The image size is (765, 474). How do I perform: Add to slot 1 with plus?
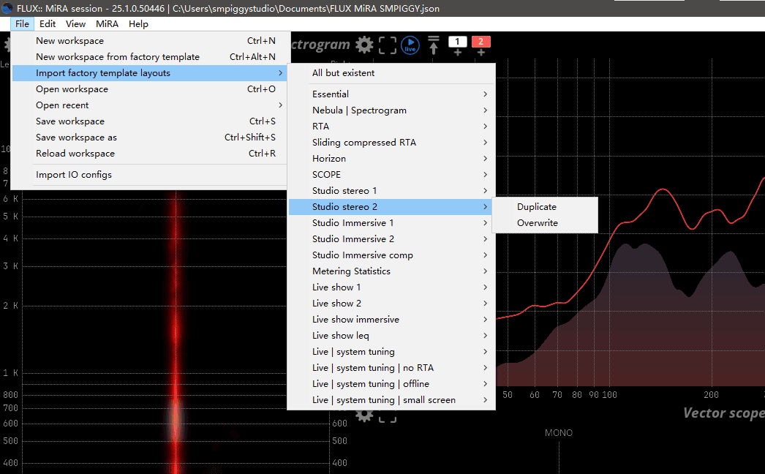pos(457,52)
